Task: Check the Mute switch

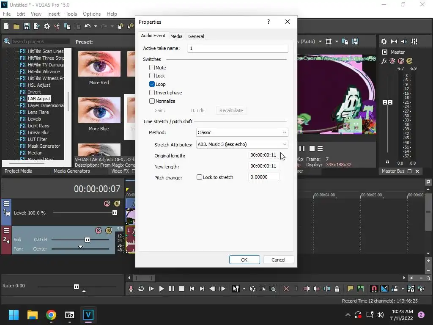Action: (152, 67)
